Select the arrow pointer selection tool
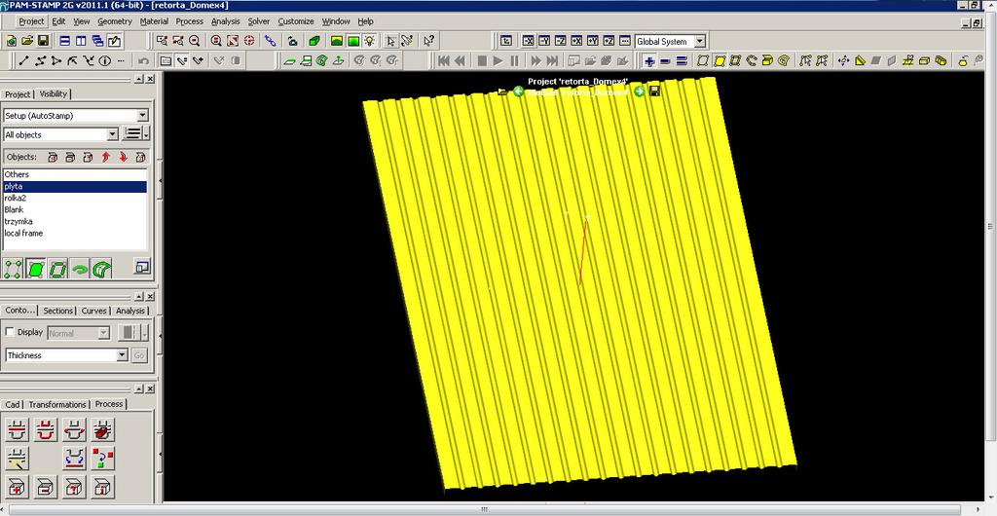The image size is (997, 516). [x=391, y=41]
